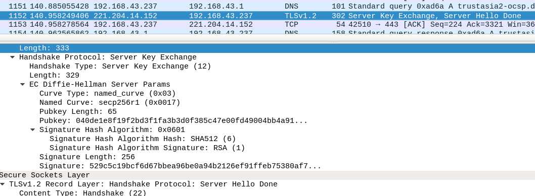Image resolution: width=535 pixels, height=196 pixels.
Task: Select the partially visible packet 1154 row
Action: [x=268, y=32]
